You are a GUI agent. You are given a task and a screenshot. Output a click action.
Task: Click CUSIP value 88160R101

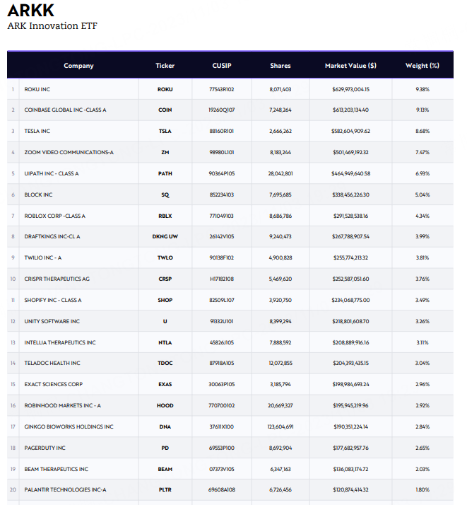click(222, 132)
